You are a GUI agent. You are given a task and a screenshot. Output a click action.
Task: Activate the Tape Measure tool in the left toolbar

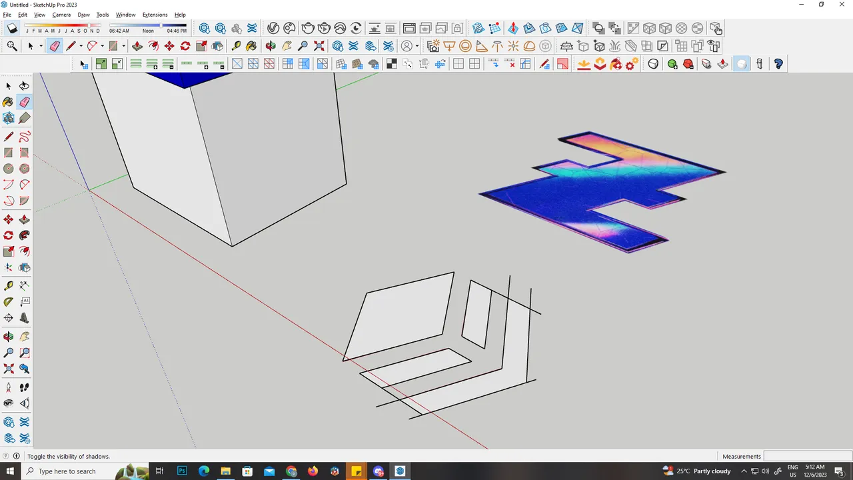point(9,286)
